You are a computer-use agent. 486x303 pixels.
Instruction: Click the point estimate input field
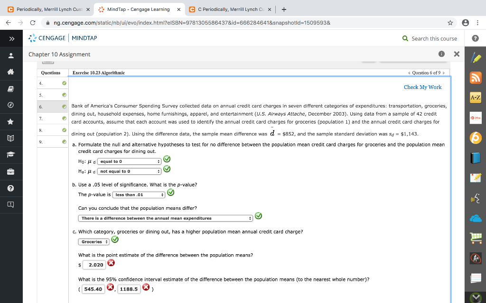[x=94, y=265]
